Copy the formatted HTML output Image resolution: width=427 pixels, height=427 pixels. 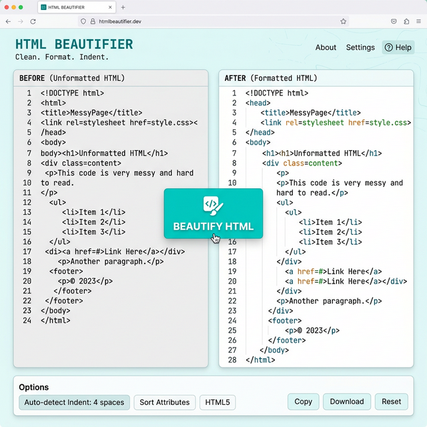tap(303, 402)
